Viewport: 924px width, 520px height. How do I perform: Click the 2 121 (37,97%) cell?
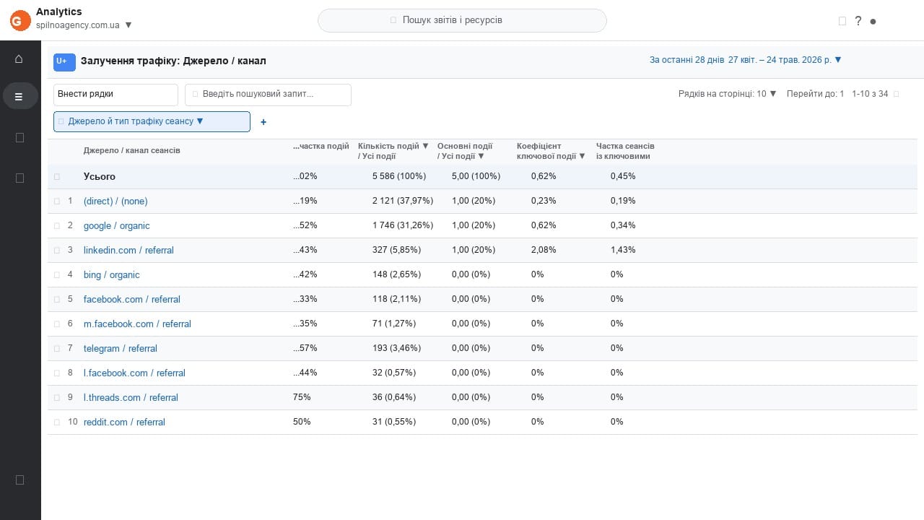click(403, 201)
